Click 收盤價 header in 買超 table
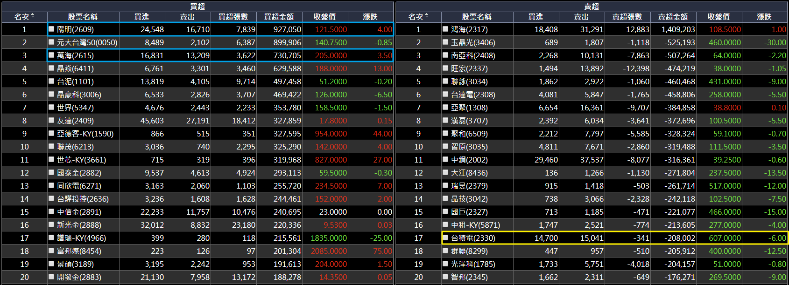The image size is (789, 285). click(x=325, y=17)
